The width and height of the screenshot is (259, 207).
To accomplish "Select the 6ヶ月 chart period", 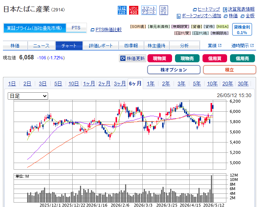I will (x=135, y=84).
